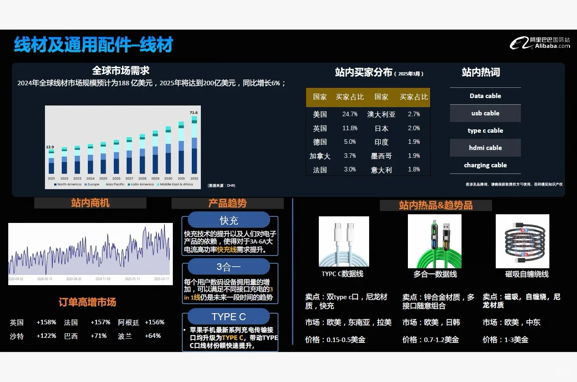Toggle the usb cable hot word highlight
Image resolution: width=577 pixels, height=382 pixels.
[485, 113]
